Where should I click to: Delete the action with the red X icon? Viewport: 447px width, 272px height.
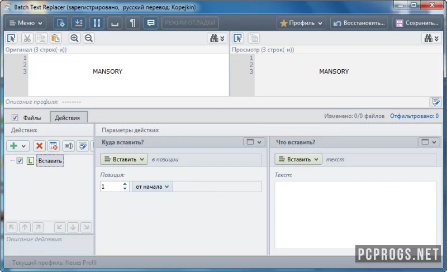click(x=39, y=146)
